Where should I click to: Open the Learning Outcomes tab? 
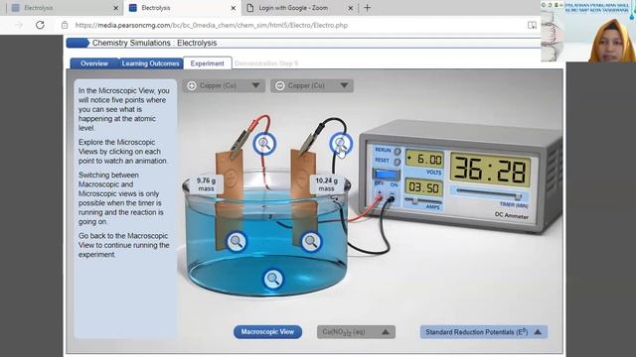(150, 63)
